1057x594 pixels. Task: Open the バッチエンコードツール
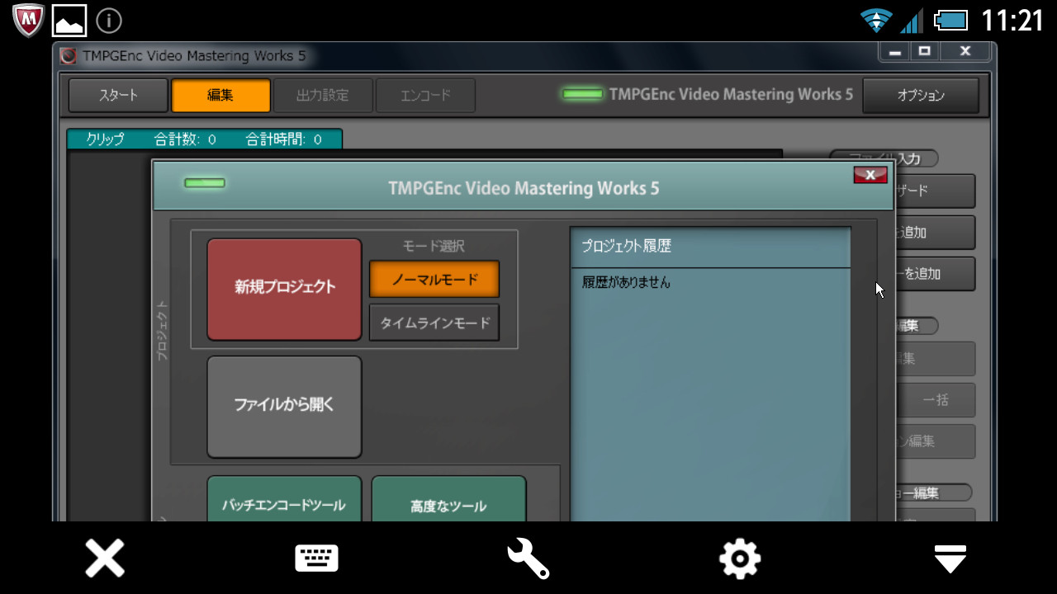284,502
